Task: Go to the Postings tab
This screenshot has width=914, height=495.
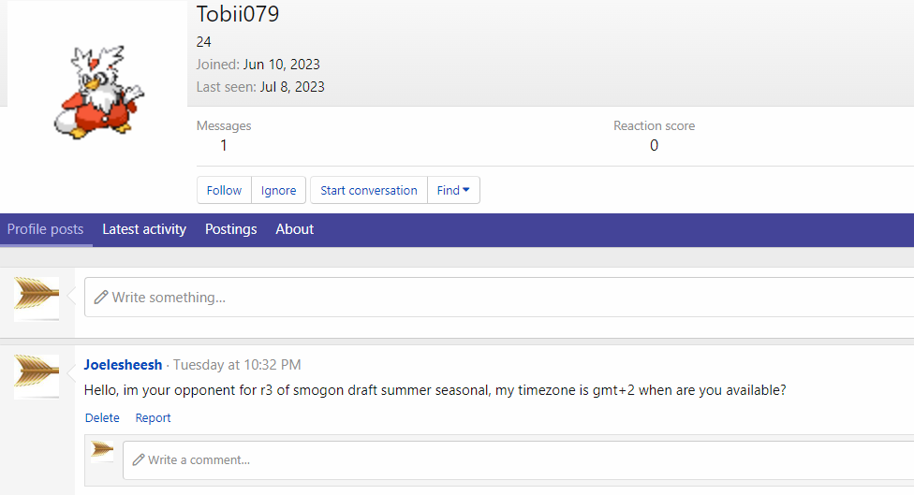Action: (230, 229)
